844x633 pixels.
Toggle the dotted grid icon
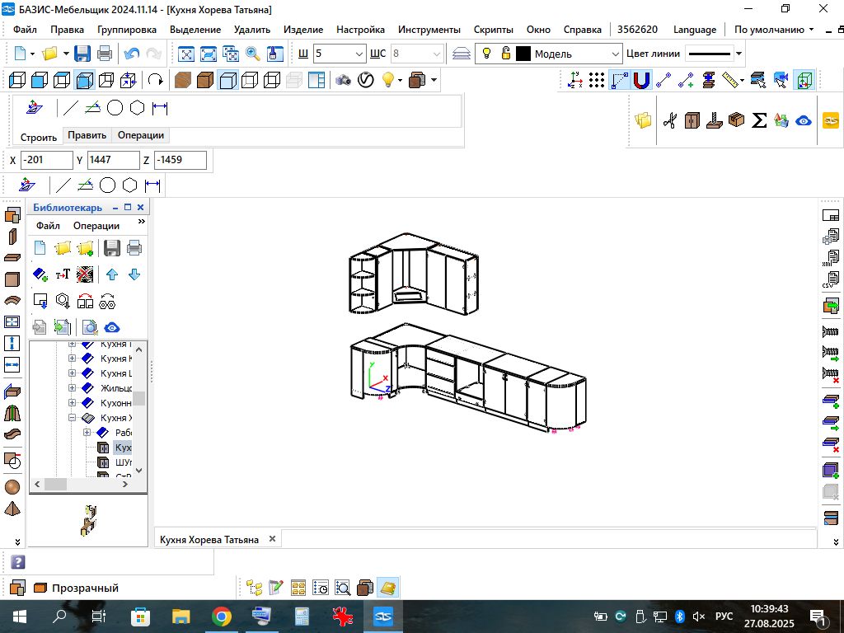click(x=597, y=80)
